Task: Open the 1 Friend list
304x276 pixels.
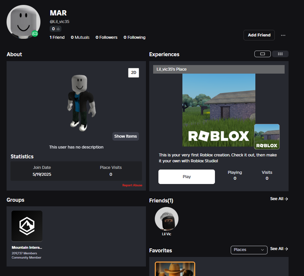Action: pyautogui.click(x=57, y=37)
